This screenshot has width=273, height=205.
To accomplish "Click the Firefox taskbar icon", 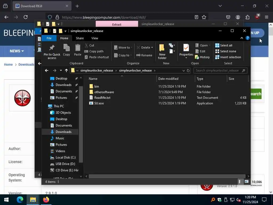I will click(x=46, y=200).
